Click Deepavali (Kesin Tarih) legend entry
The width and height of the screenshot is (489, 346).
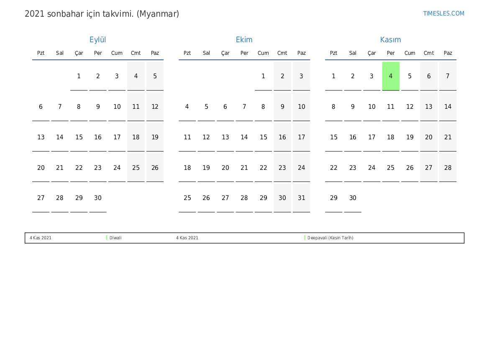[x=330, y=238]
